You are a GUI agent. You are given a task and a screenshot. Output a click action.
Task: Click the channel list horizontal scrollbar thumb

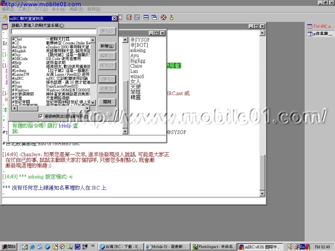point(28,108)
